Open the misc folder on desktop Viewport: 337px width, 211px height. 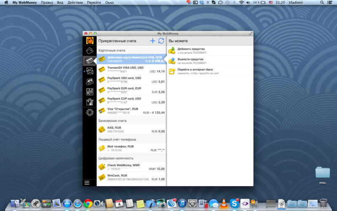[322, 173]
